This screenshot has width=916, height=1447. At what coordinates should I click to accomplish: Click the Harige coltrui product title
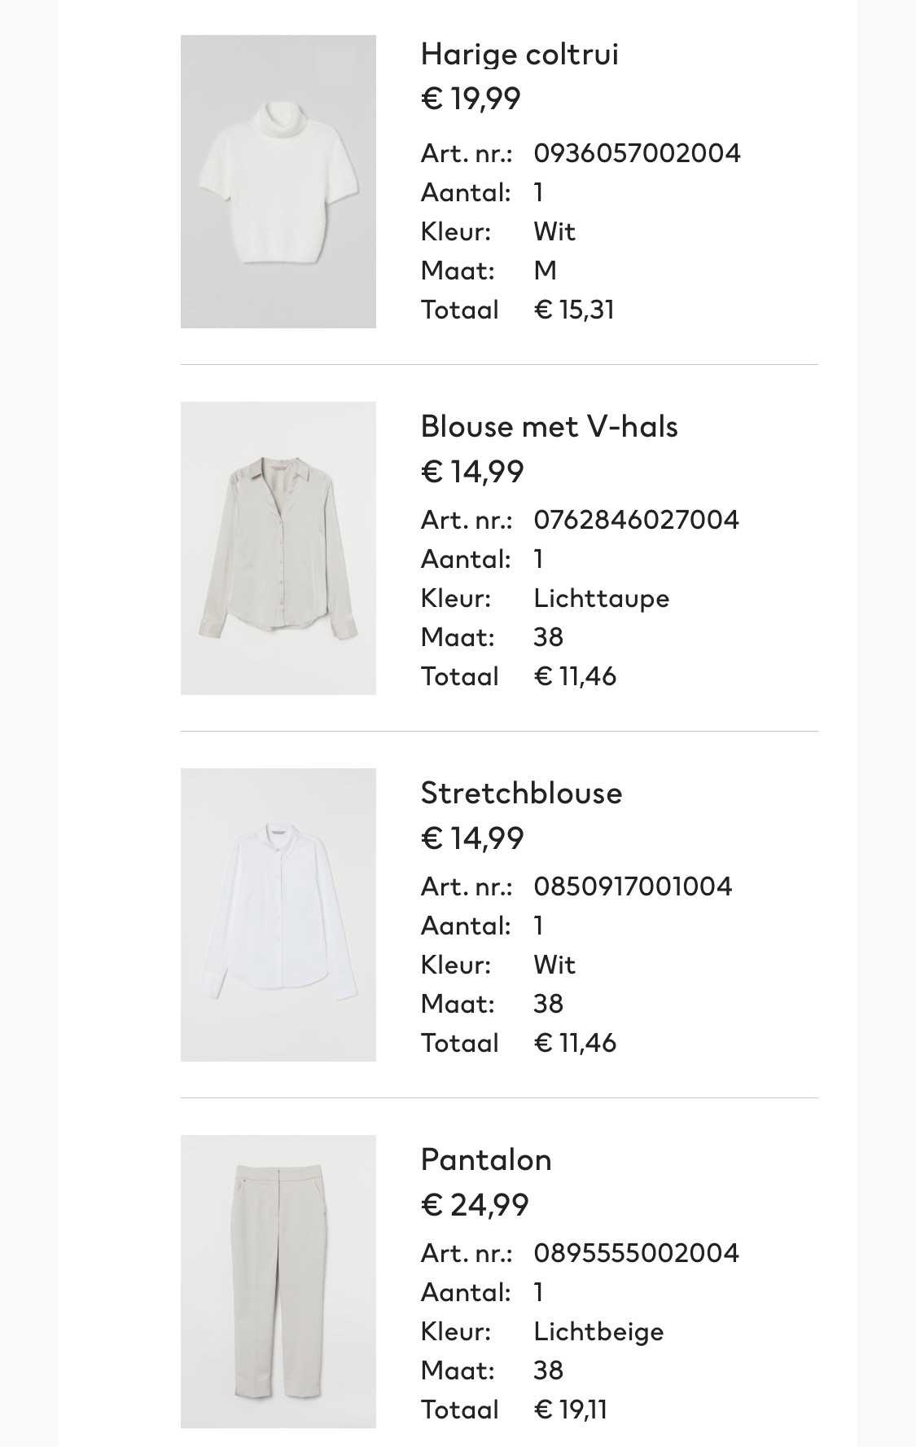pos(519,55)
